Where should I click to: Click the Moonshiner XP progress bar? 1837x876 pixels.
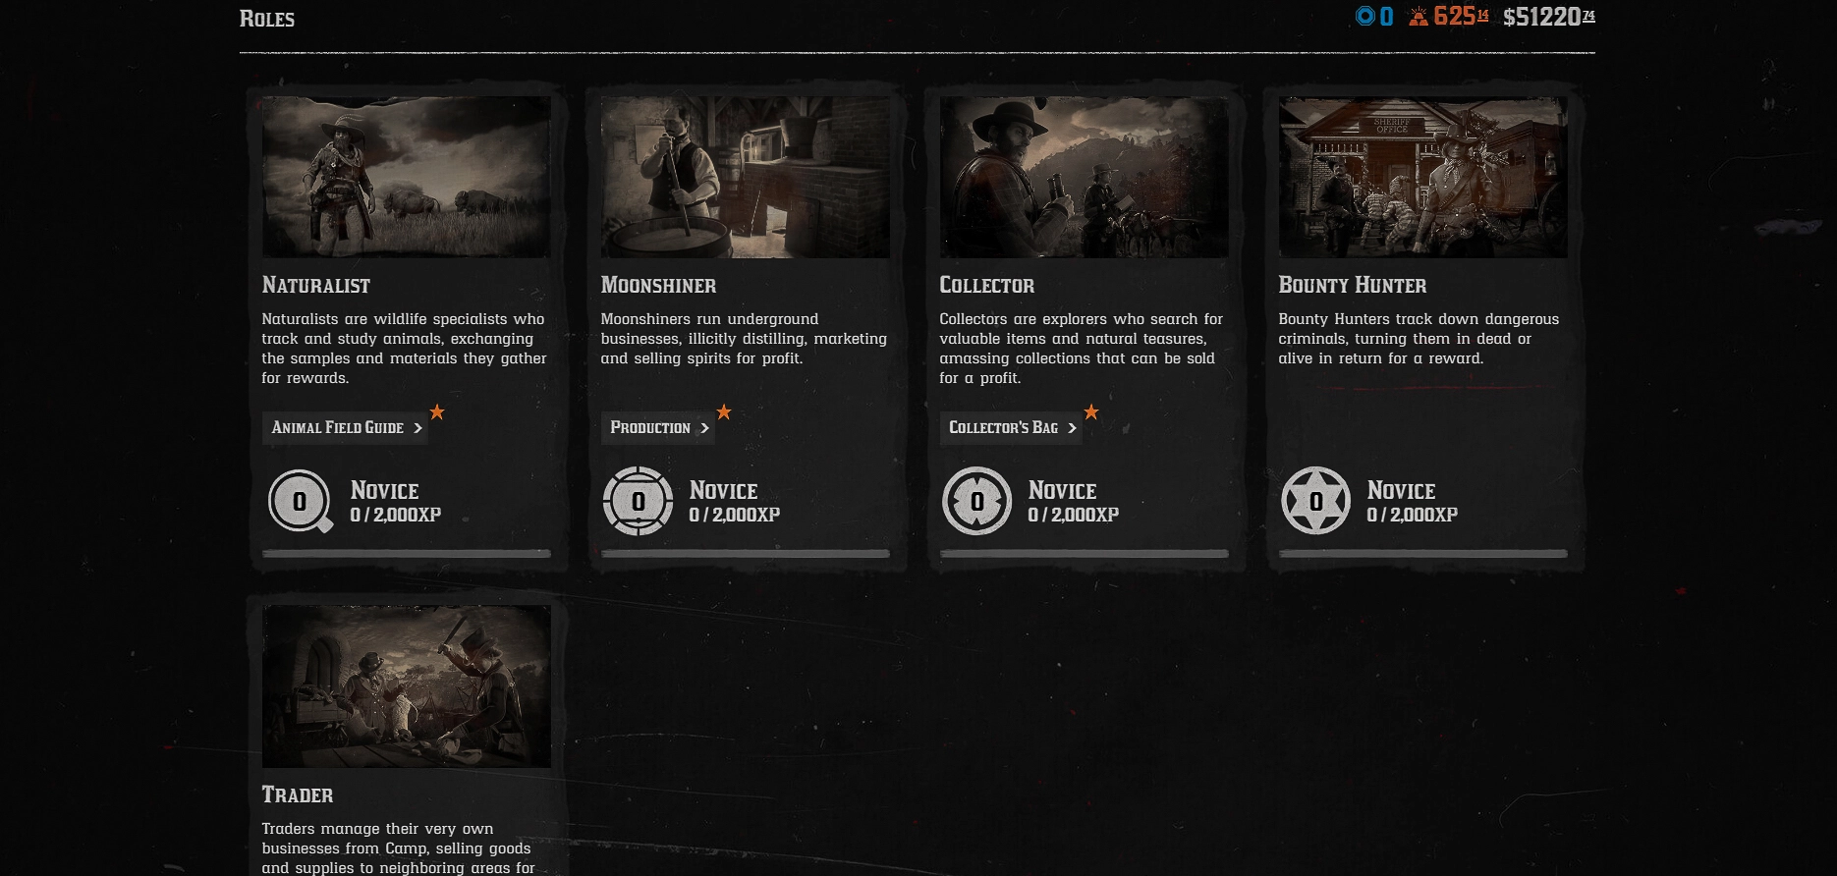745,554
